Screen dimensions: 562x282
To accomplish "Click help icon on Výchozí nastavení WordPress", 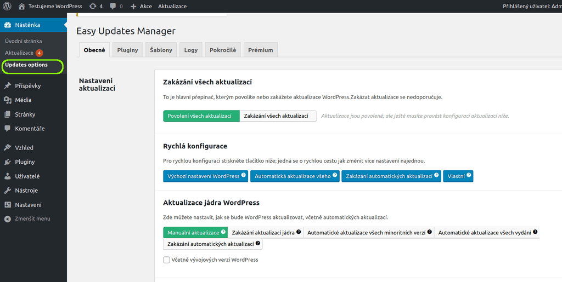I will pos(243,175).
